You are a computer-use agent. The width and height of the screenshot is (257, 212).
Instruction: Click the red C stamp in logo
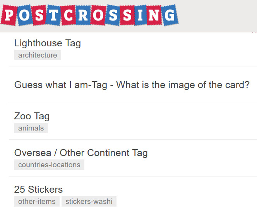(x=68, y=15)
